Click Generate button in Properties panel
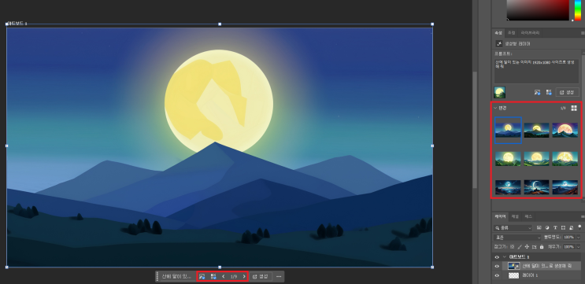 [568, 92]
